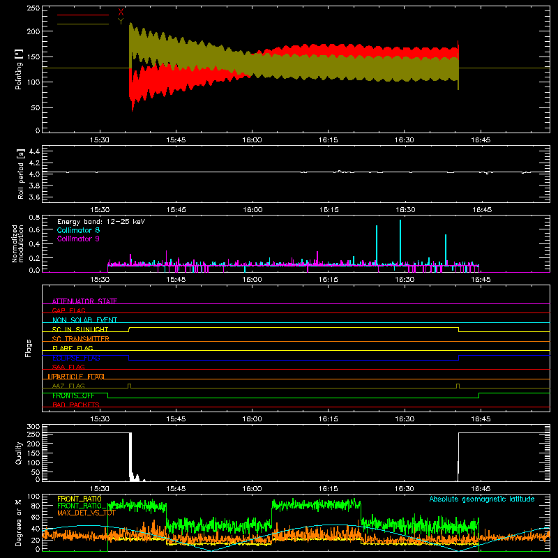Image resolution: width=558 pixels, height=558 pixels.
Task: Click the 'Degrees or %' axis title
Action: pos(19,522)
